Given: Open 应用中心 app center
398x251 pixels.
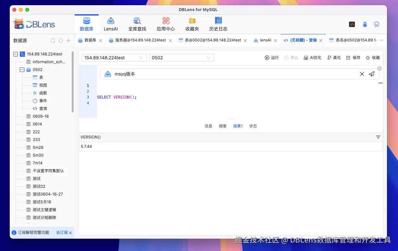Looking at the screenshot, I should (166, 24).
